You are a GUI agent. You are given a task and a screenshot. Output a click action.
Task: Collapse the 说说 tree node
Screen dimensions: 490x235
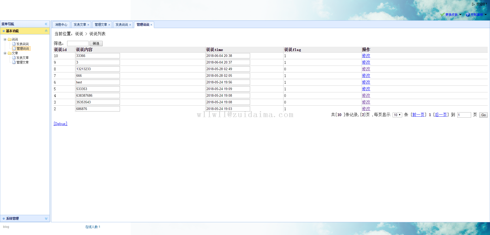5,39
